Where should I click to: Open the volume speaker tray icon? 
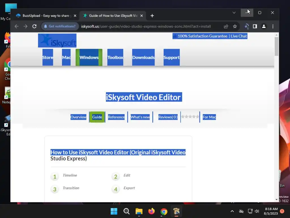coord(257,211)
